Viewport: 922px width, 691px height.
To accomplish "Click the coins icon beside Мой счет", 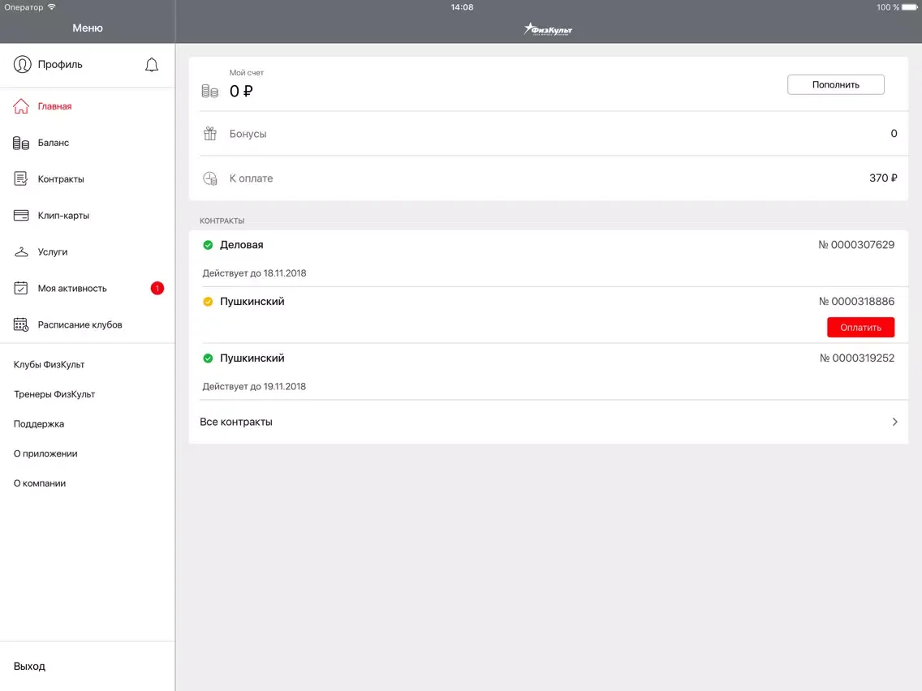I will 210,91.
